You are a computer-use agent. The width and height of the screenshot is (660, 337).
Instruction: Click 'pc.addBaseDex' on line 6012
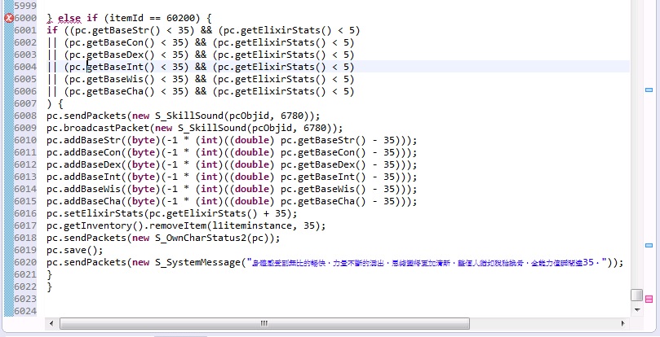[83, 164]
